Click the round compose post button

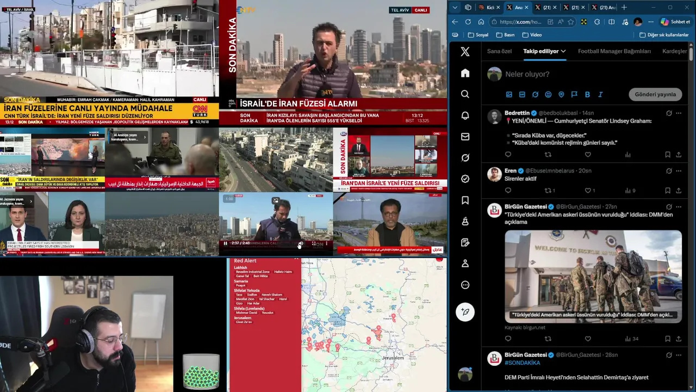(465, 311)
